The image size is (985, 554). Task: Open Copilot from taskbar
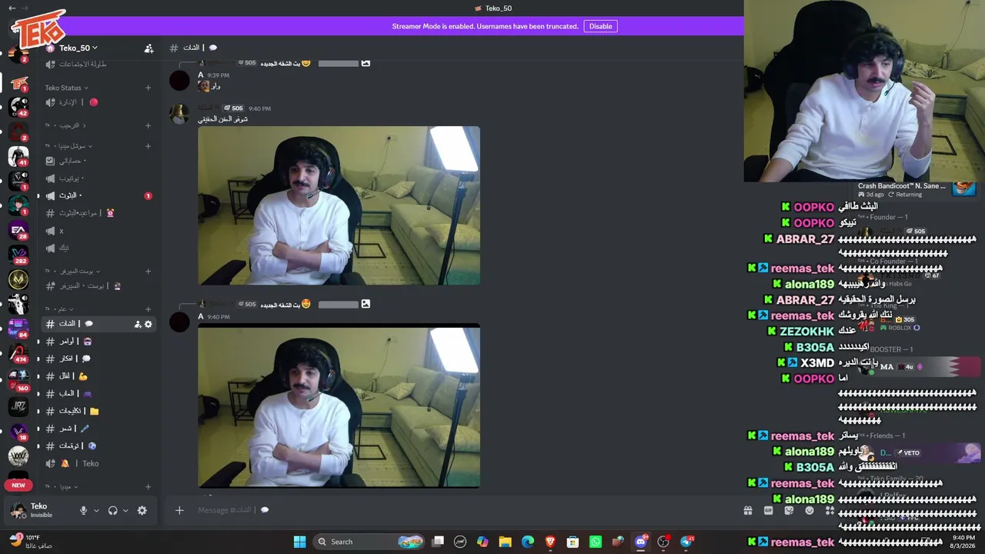point(482,542)
